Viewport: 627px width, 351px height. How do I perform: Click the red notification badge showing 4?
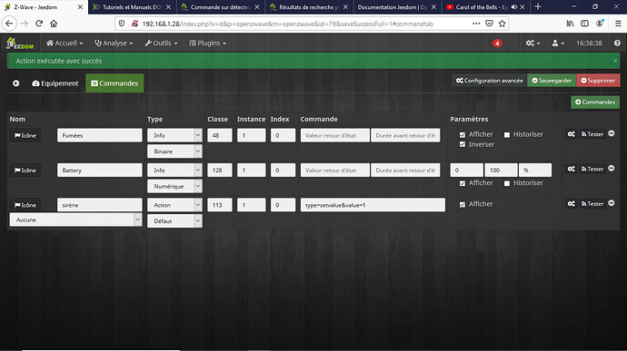pos(497,44)
